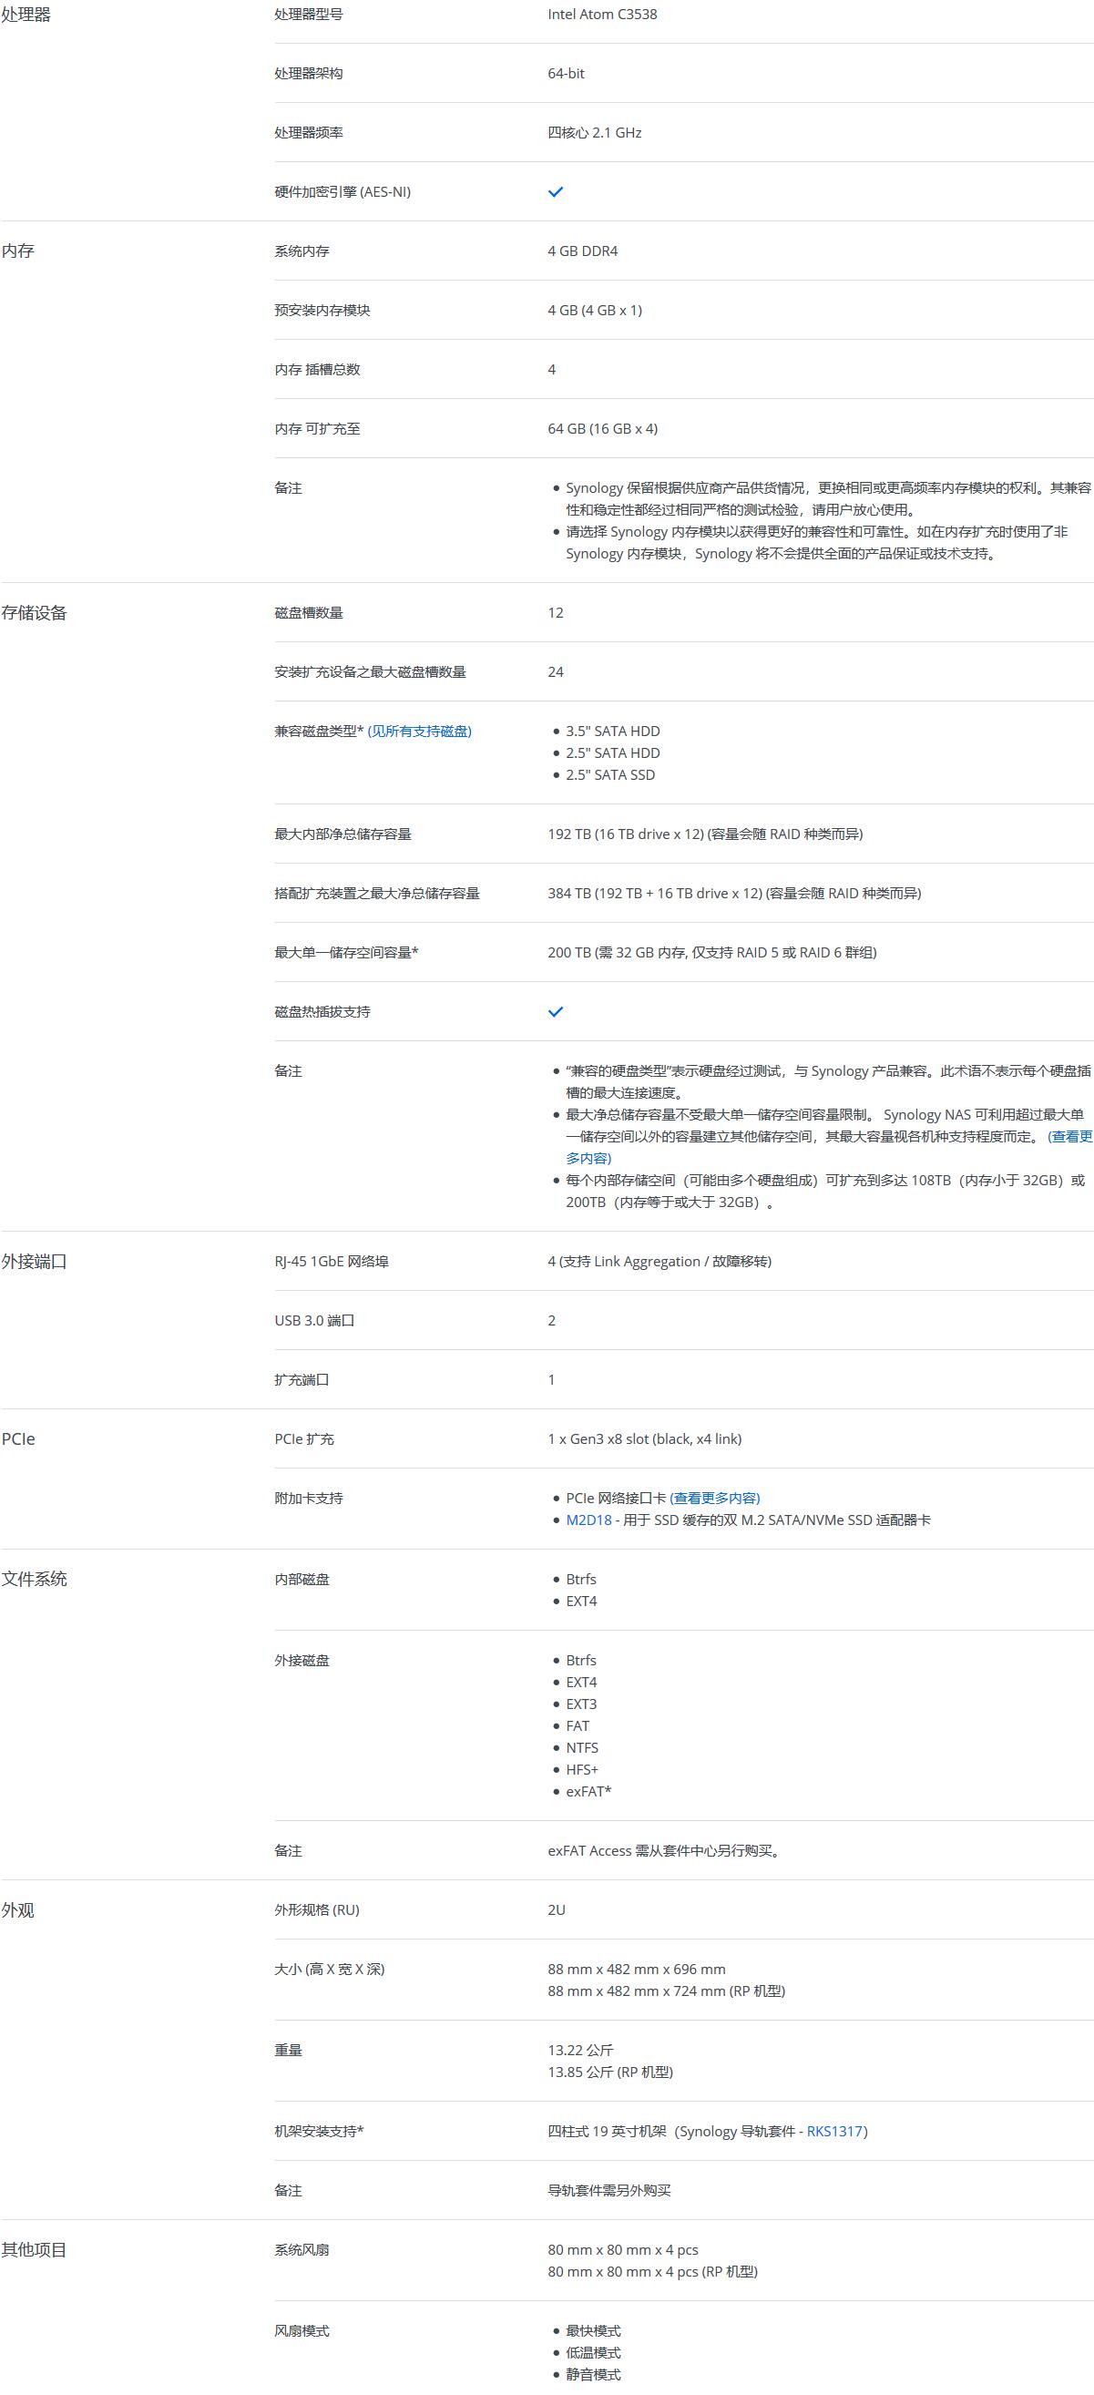Click the 系统风扇 label
Screen dimensions: 1094x2395
(302, 2250)
